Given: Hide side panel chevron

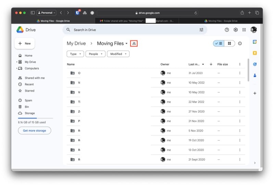Looking at the screenshot, I should [x=255, y=163].
